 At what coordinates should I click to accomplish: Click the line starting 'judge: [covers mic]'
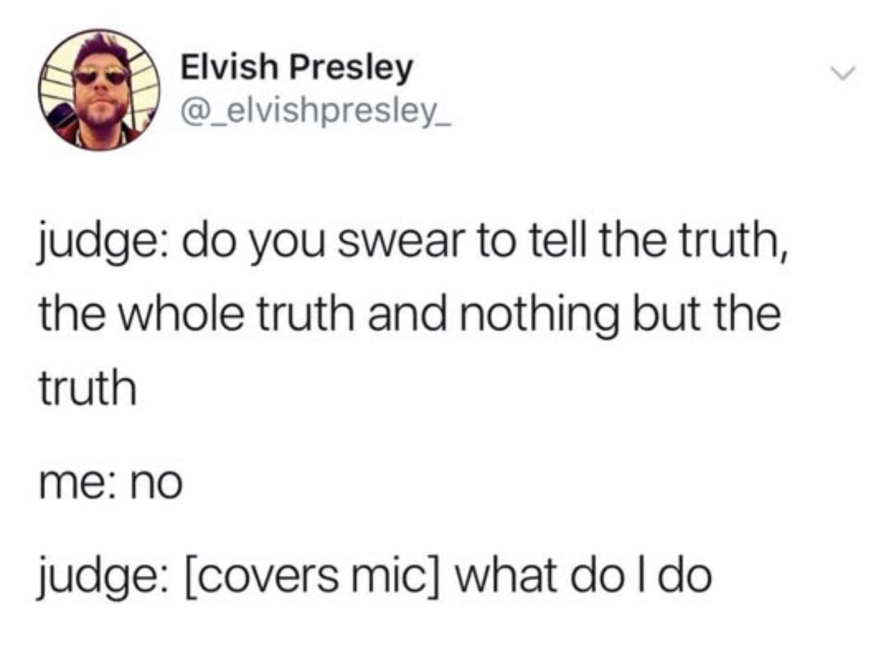(375, 577)
